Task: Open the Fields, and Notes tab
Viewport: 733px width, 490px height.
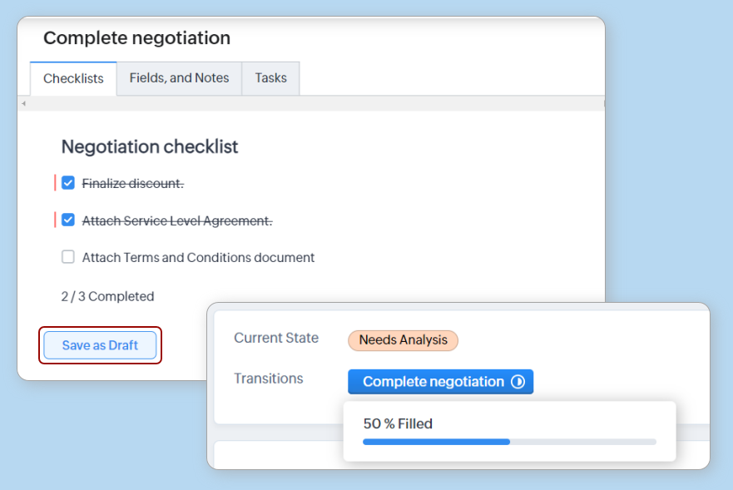Action: pyautogui.click(x=179, y=78)
